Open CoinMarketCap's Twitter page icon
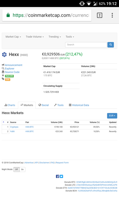The image size is (119, 211). [61, 176]
